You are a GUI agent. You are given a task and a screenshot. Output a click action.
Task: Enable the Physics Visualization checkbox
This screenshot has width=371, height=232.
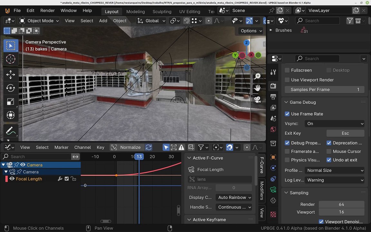pyautogui.click(x=287, y=160)
